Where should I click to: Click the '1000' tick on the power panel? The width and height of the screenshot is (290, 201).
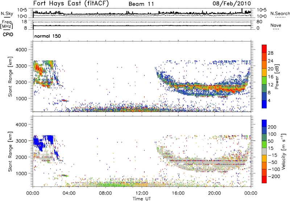click(21, 98)
